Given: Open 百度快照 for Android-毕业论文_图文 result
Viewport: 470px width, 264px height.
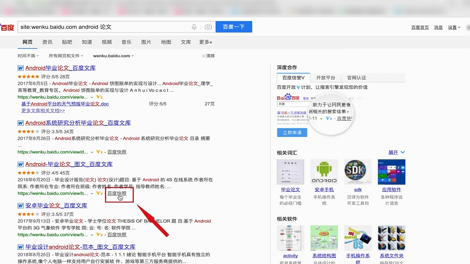Looking at the screenshot, I should [117, 194].
